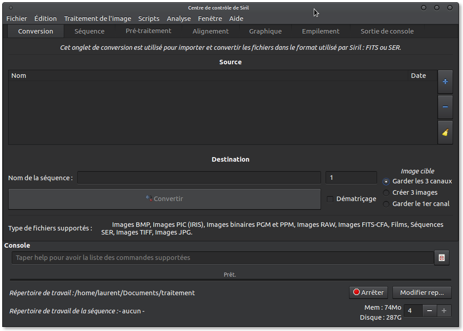Viewport: 463px width, 331px height.
Task: Decrease thread count with minus stepper
Action: click(x=430, y=311)
